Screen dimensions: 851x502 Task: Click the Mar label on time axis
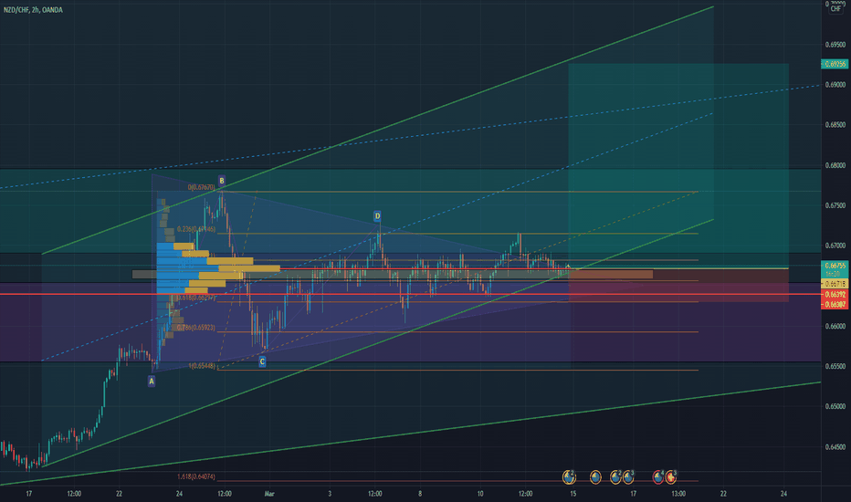(x=269, y=494)
